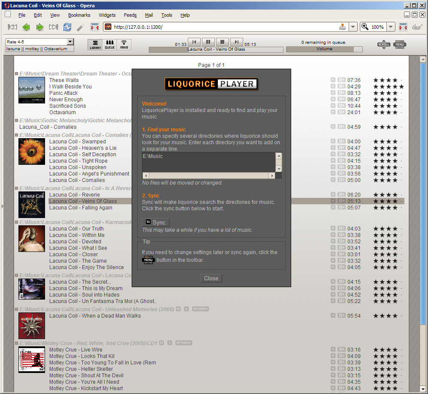This screenshot has width=428, height=394.
Task: Open the File menu
Action: tap(22, 15)
